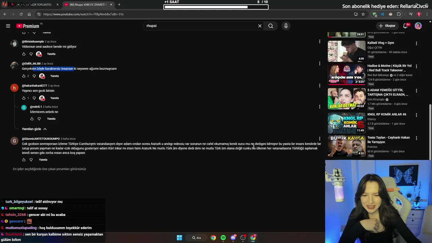The image size is (432, 243).
Task: Like the @Birisieksample comment
Action: [x=24, y=54]
